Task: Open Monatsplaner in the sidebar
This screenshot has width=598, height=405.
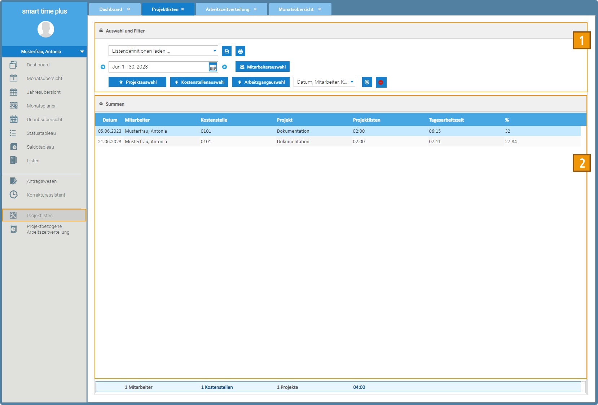Action: (41, 106)
